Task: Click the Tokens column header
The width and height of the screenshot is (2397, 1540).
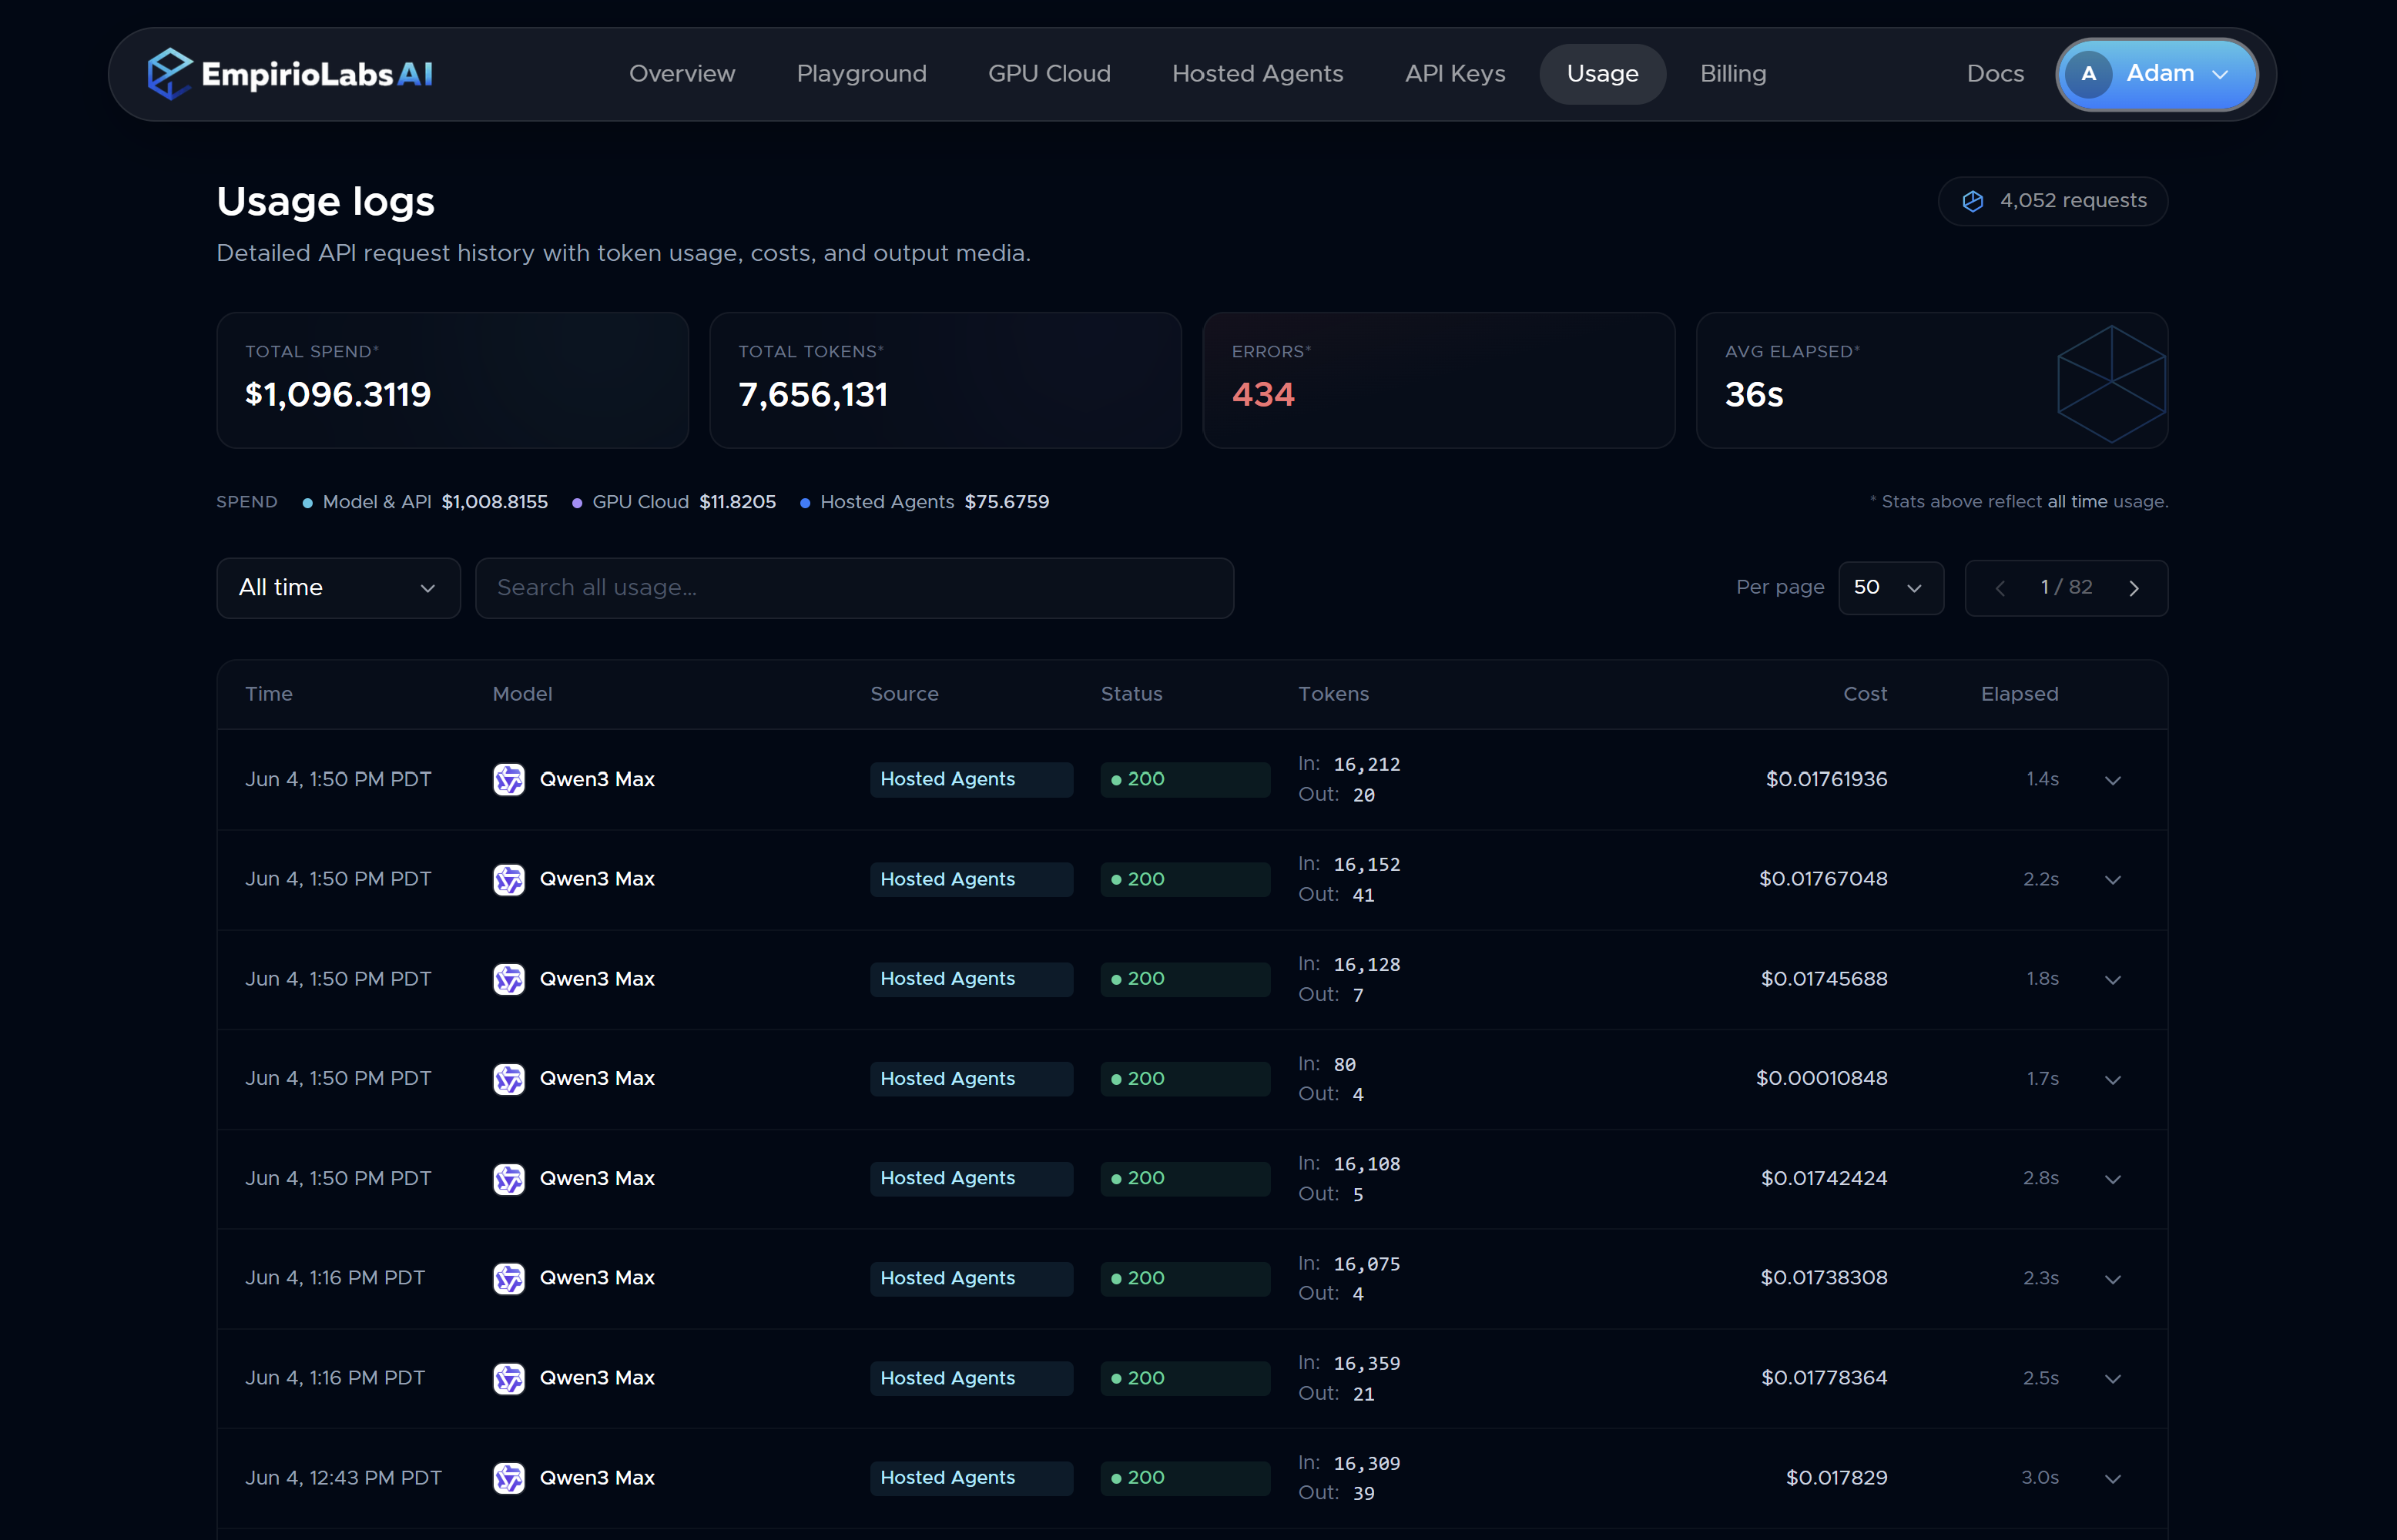Action: [x=1333, y=694]
